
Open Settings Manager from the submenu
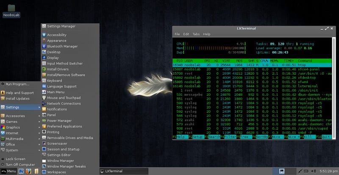[x=70, y=26]
